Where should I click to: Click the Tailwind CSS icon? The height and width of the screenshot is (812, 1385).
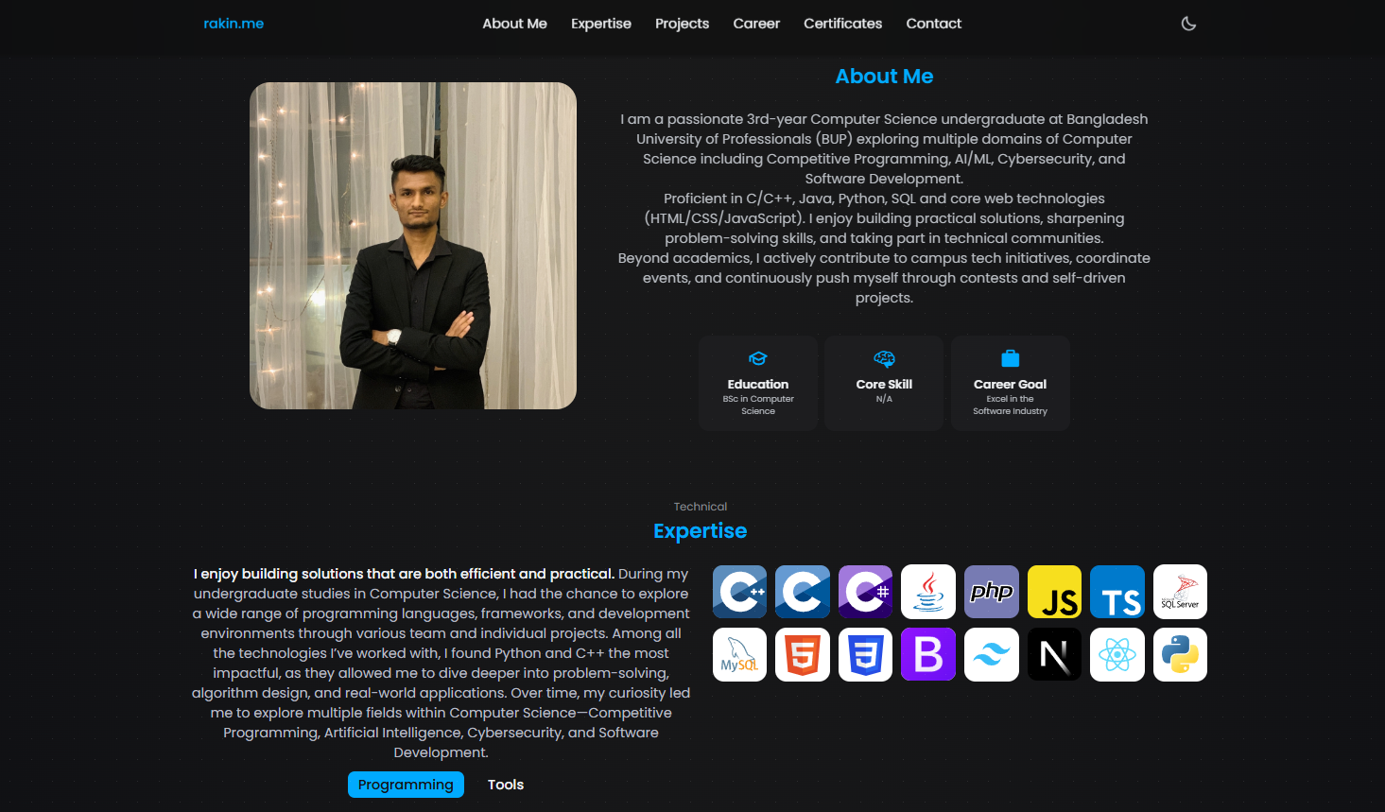tap(992, 653)
